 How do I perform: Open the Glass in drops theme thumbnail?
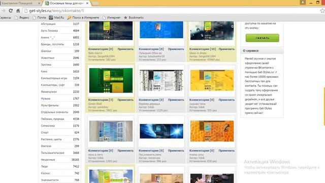coord(212,30)
